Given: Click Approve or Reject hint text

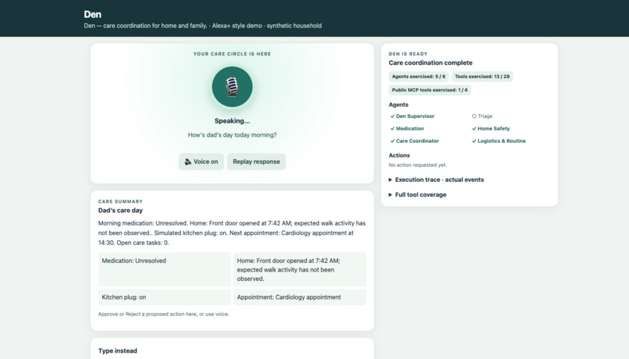Looking at the screenshot, I should [x=164, y=314].
